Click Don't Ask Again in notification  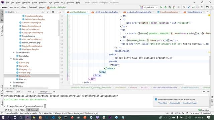pos(190,103)
